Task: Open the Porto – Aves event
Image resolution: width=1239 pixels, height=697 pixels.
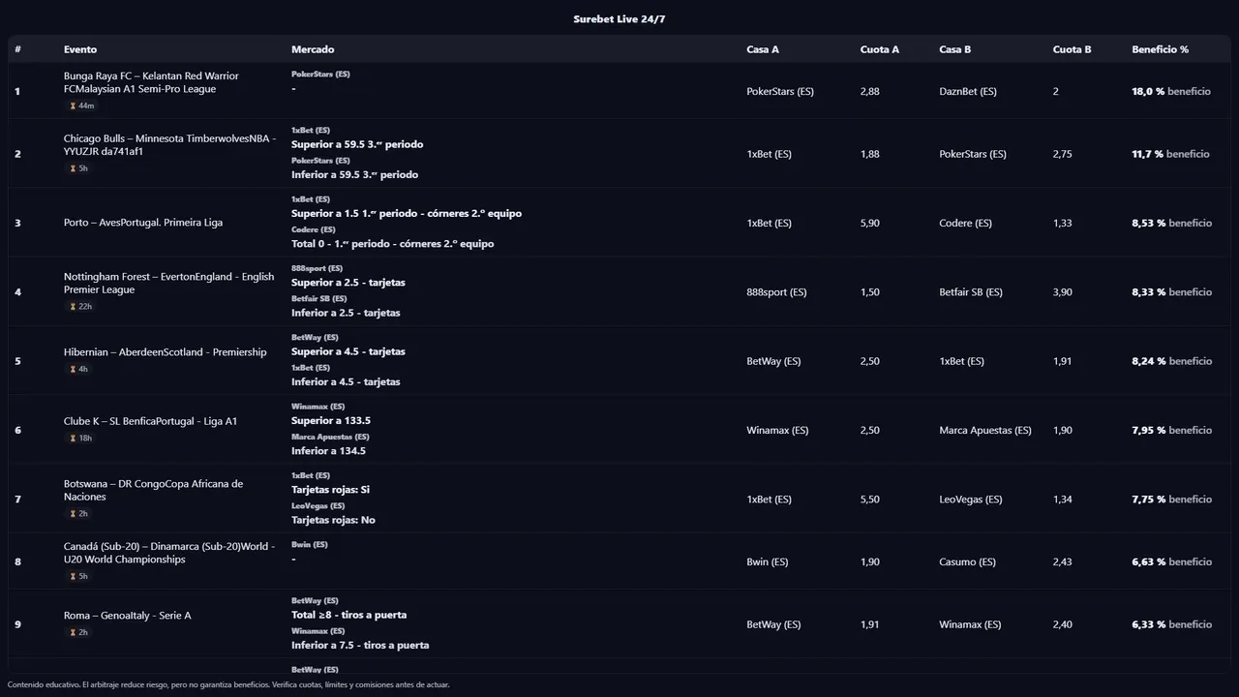Action: (143, 223)
